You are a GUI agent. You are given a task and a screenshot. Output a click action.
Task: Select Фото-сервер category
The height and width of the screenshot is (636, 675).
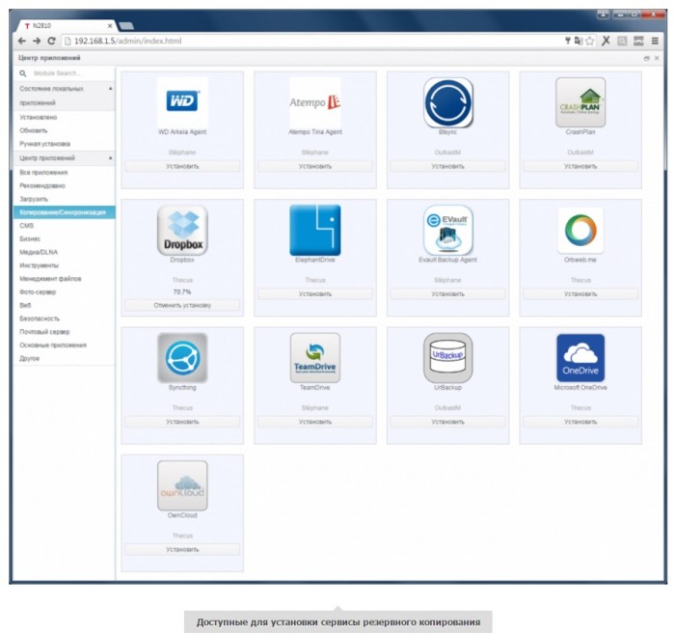click(x=38, y=292)
